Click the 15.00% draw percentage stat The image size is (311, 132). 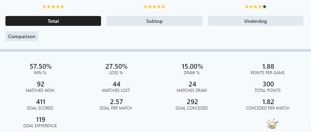(x=192, y=66)
